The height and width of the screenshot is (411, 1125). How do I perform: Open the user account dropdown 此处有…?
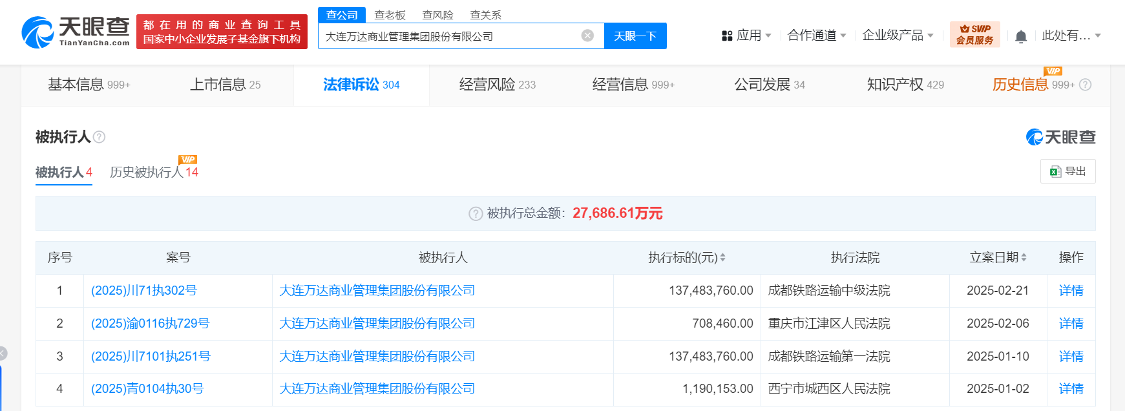(1071, 36)
